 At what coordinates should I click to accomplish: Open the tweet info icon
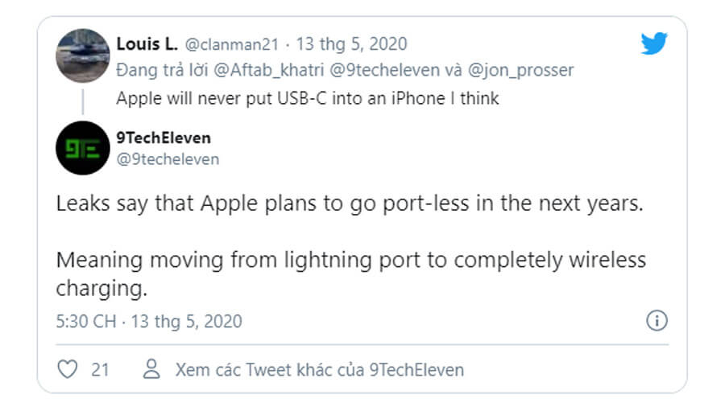click(x=657, y=321)
